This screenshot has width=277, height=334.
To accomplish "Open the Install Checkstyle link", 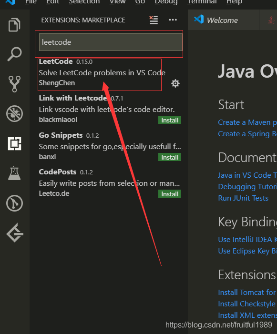I will [247, 304].
